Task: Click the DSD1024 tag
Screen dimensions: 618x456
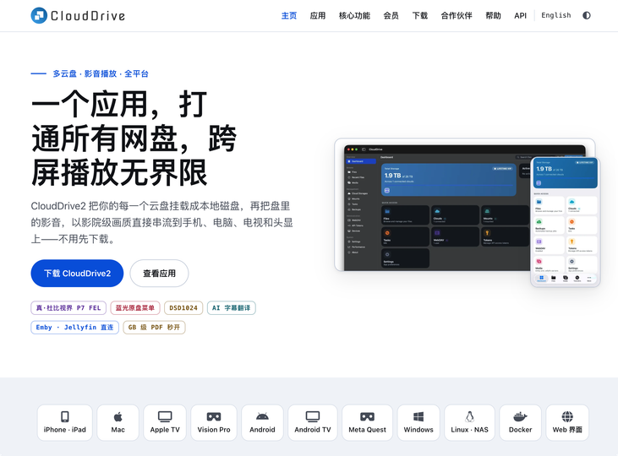Action: 183,308
